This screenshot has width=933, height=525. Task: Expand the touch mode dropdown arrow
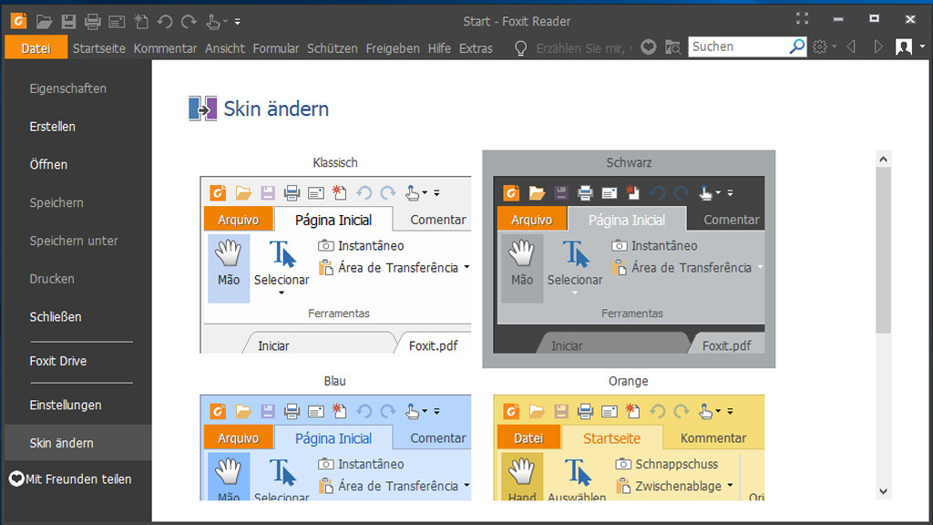pyautogui.click(x=226, y=22)
